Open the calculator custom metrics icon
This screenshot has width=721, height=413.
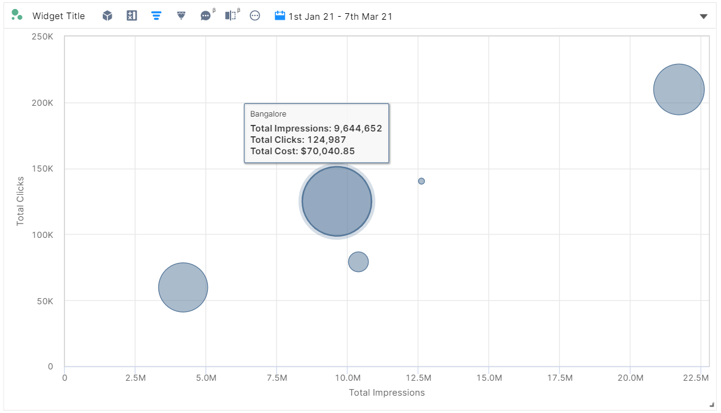(x=132, y=16)
